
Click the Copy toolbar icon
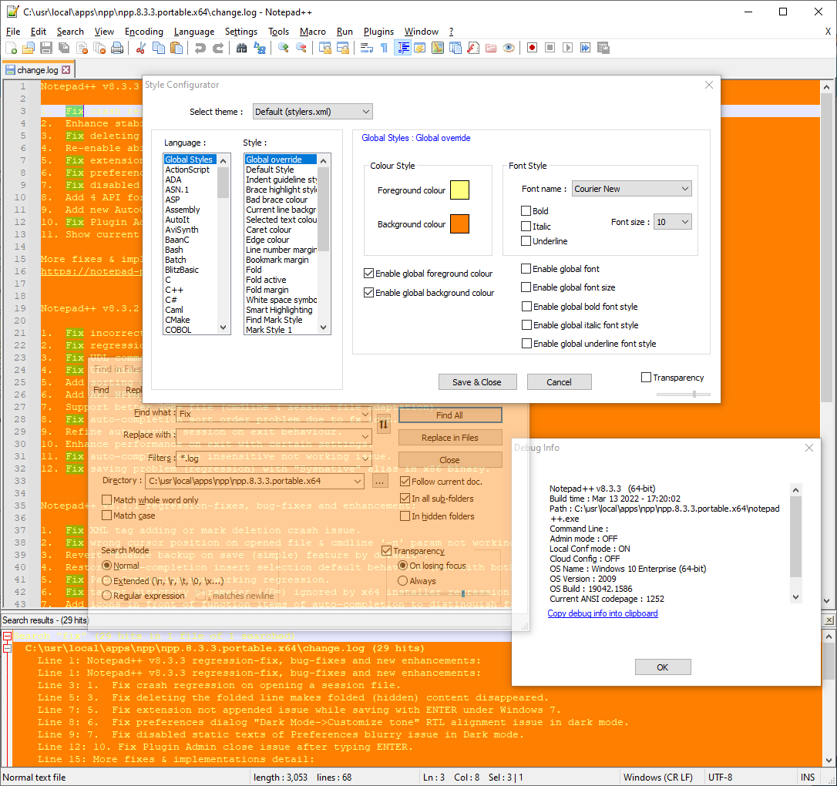(159, 48)
